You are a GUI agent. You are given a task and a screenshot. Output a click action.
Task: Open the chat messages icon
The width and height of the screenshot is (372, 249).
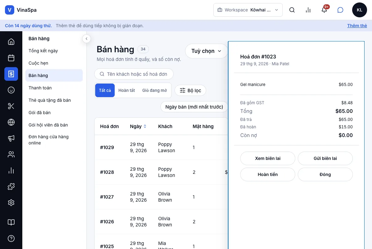(340, 10)
